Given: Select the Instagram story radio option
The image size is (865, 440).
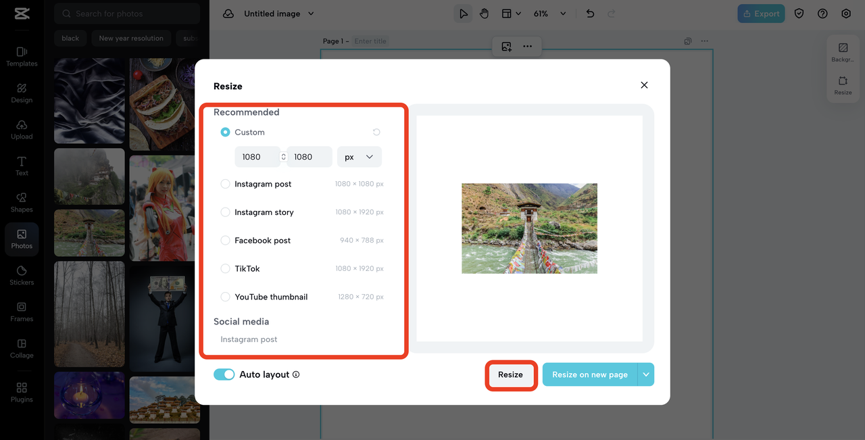Looking at the screenshot, I should (x=226, y=212).
